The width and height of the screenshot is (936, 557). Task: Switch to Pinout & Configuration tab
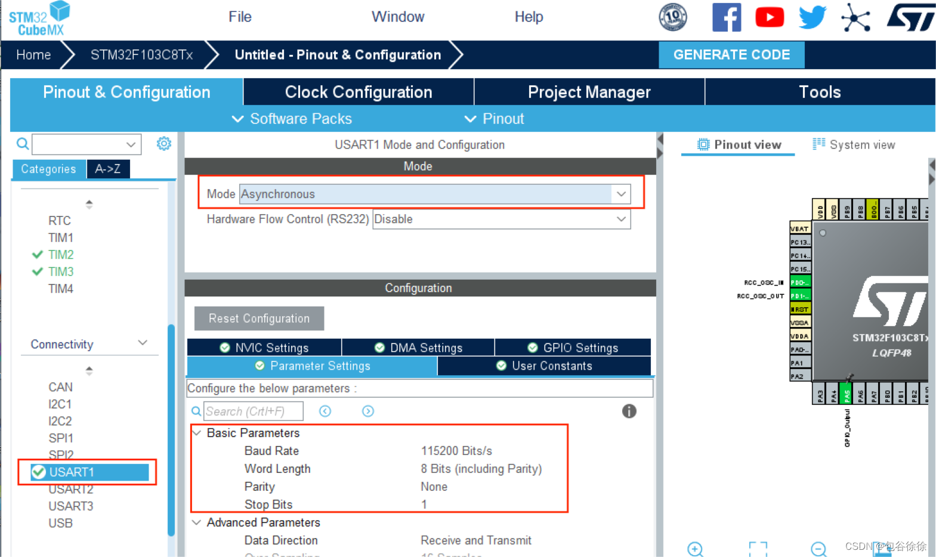[x=126, y=92]
